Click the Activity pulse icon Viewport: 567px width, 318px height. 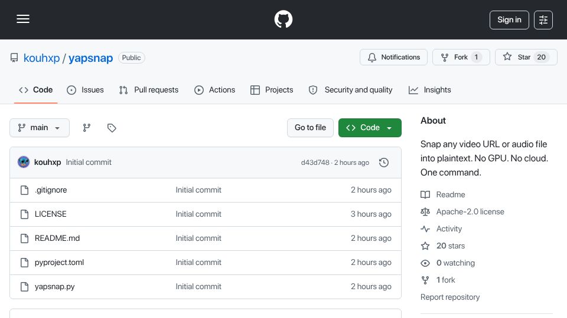coord(425,229)
